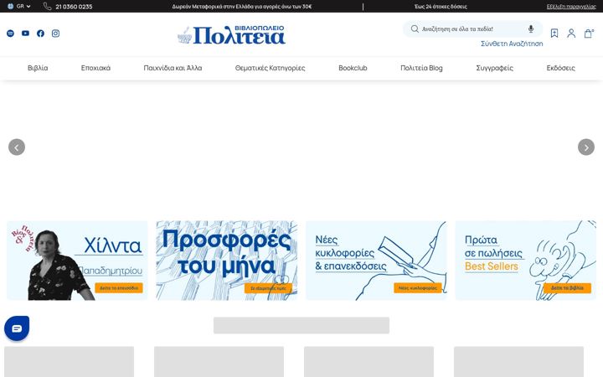Viewport: 603px width, 377px height.
Task: Open Παιχνίδια και Άλλα menu
Action: pos(173,68)
